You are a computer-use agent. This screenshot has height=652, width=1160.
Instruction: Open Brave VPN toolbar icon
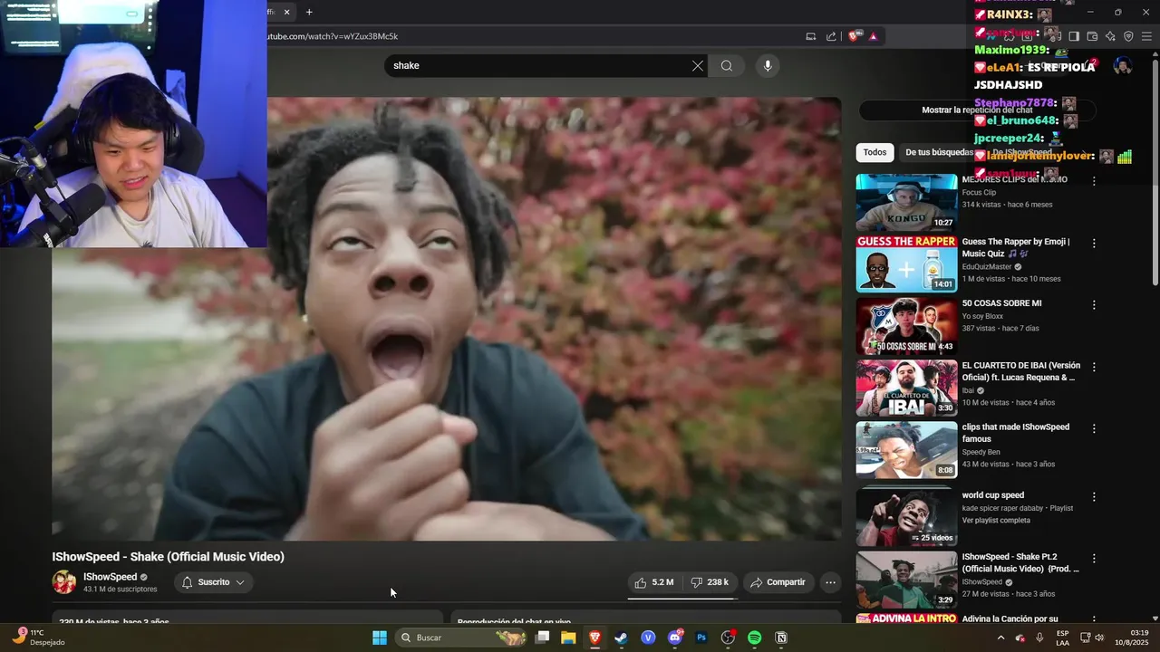[x=1128, y=36]
